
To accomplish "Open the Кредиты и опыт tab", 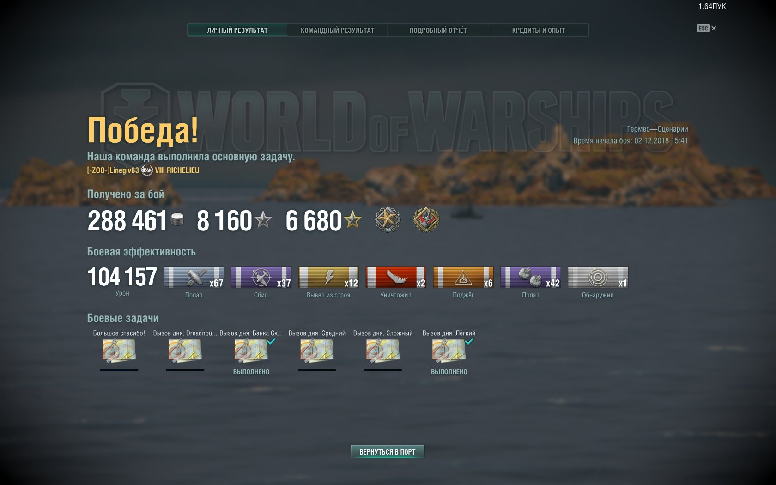I will point(539,30).
